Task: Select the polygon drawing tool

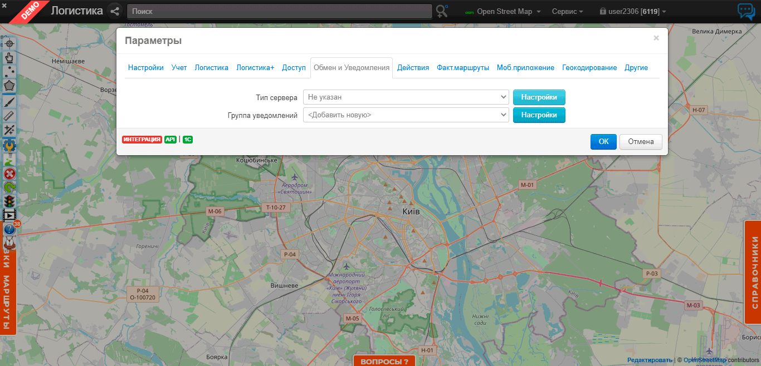Action: (9, 86)
